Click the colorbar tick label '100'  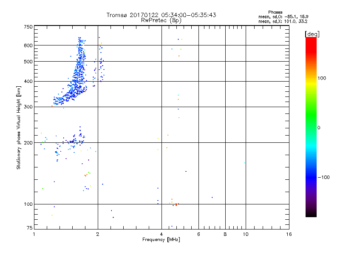pyautogui.click(x=322, y=78)
